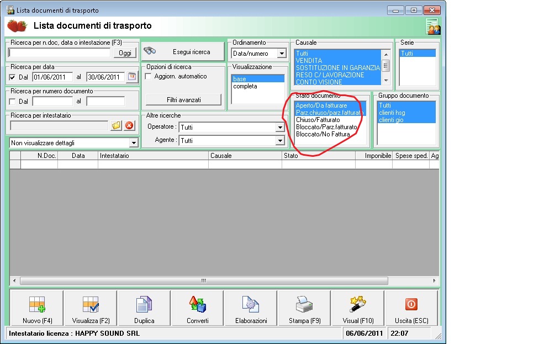Click horizontal scrollbar right arrow
This screenshot has width=555, height=344.
pos(434,281)
